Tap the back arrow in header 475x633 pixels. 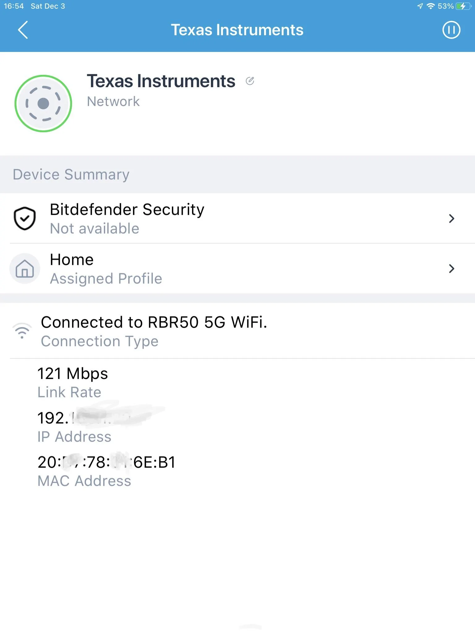point(23,30)
